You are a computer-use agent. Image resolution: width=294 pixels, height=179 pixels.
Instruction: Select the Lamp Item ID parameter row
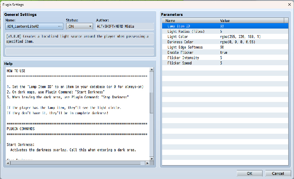pos(225,26)
